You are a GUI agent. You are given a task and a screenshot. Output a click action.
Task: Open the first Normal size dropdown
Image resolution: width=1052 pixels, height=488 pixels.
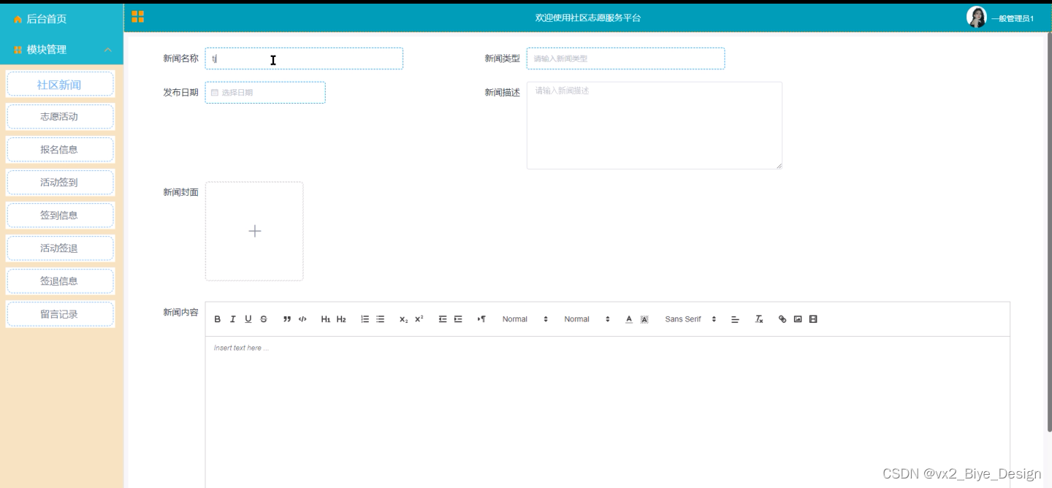point(525,319)
